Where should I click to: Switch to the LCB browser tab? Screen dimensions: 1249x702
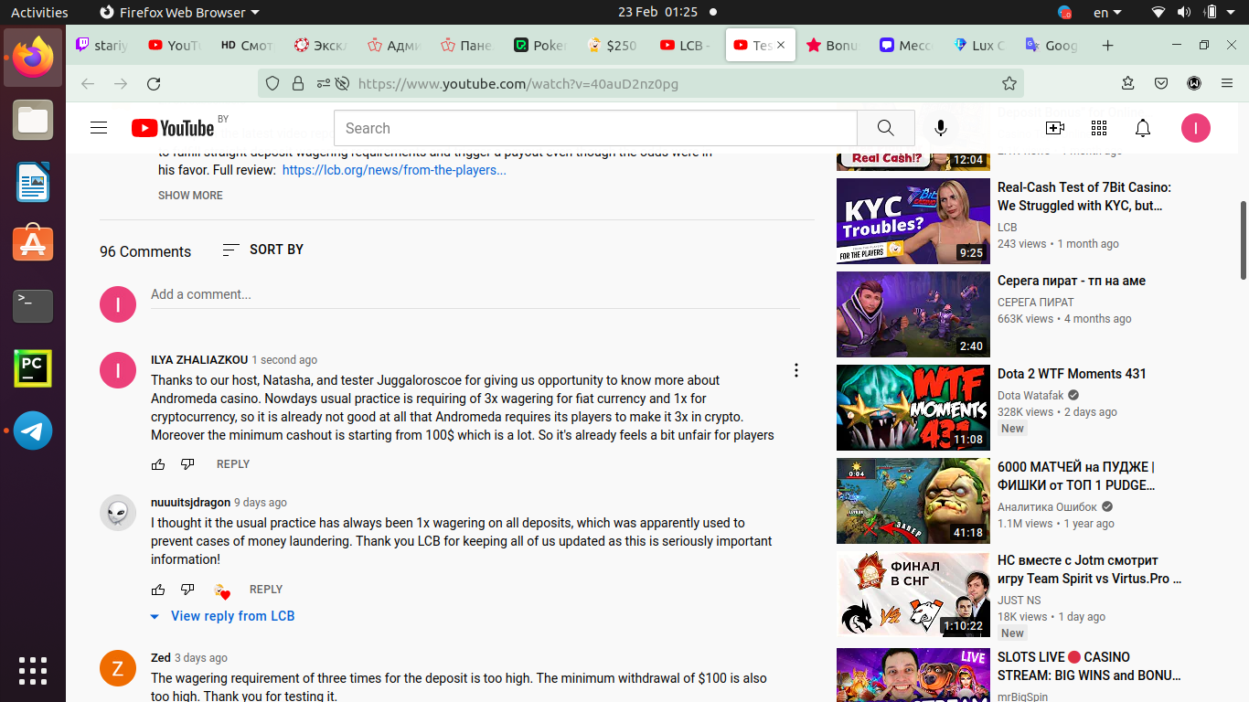(686, 46)
